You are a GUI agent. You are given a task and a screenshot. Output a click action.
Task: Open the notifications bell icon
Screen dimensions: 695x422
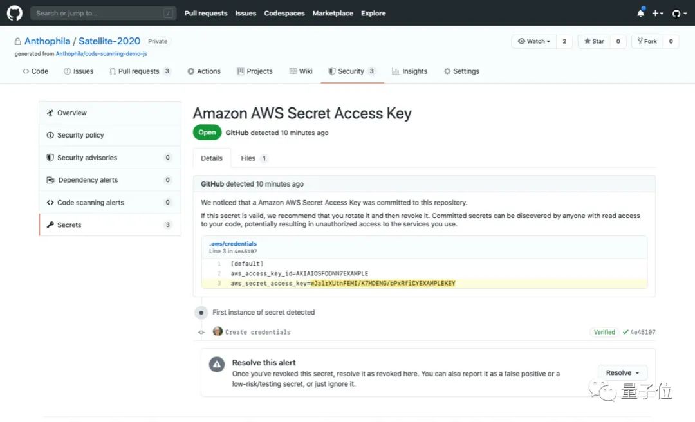(x=640, y=13)
